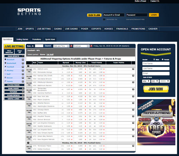Open help icon next to American odds dropdown
This screenshot has height=156, width=179.
(x=91, y=46)
